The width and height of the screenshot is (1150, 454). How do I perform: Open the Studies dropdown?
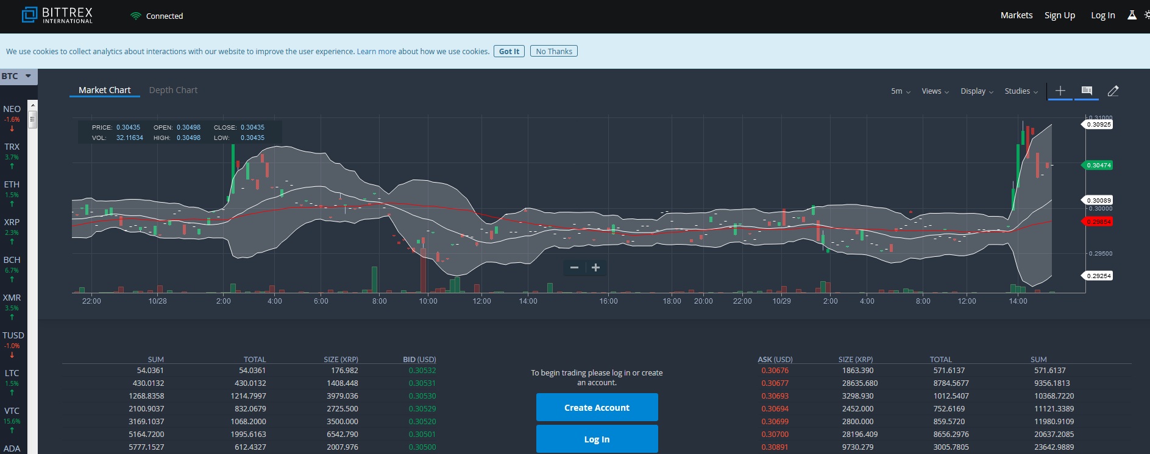(x=1021, y=91)
